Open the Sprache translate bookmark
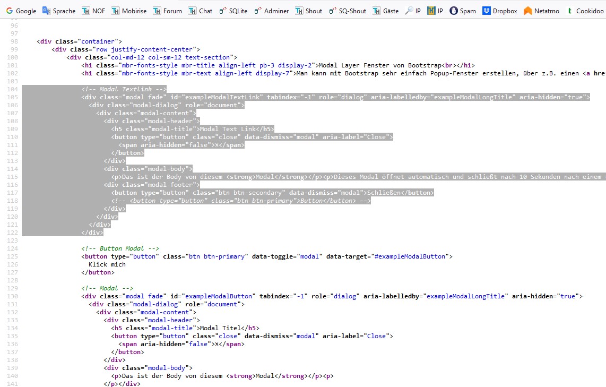Image resolution: width=606 pixels, height=387 pixels. (59, 11)
